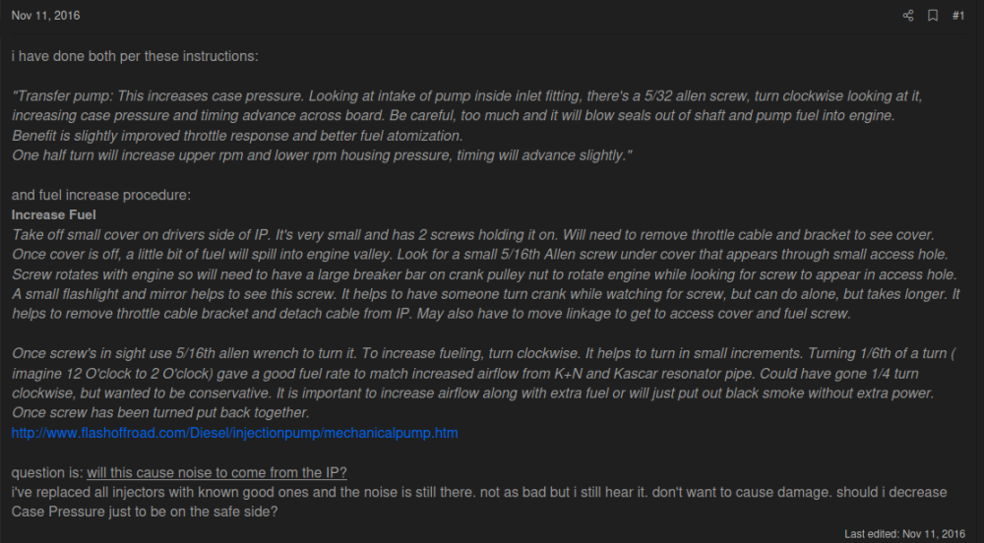Click the 'Benefit is slightly improved throttle' line
Screen dimensions: 984x543
(237, 136)
